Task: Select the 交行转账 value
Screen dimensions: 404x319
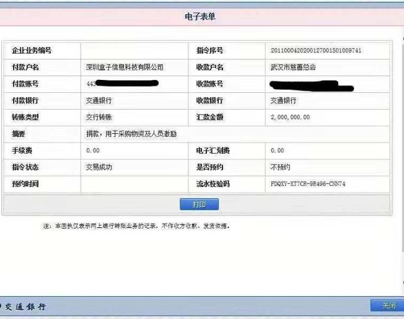Action: 99,117
